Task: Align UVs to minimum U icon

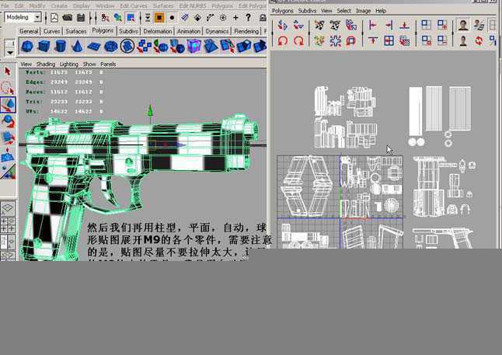Action: click(373, 25)
